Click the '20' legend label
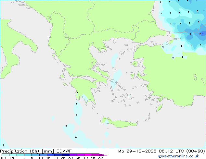Screen dimensions: 206x159 pyautogui.click(x=56, y=158)
